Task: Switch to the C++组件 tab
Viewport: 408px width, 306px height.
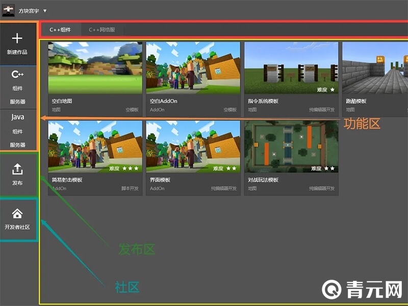Action: 60,30
